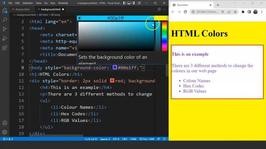
Task: Open the Run menu
Action: [x=53, y=3]
